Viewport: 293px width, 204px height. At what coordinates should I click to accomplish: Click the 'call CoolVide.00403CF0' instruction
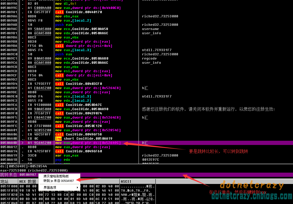(x=79, y=84)
